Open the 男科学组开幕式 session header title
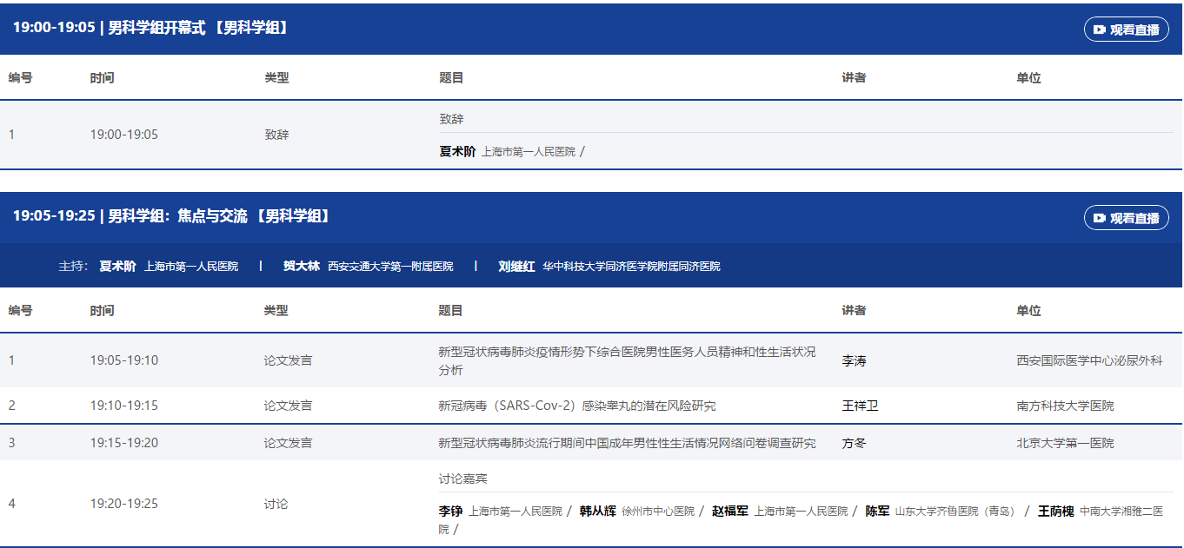 coord(150,28)
